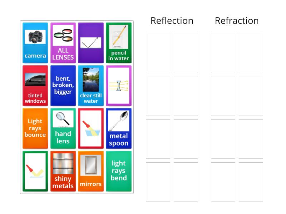Click the ALL LENSES card
Screen dimensions: 286x214
63,43
